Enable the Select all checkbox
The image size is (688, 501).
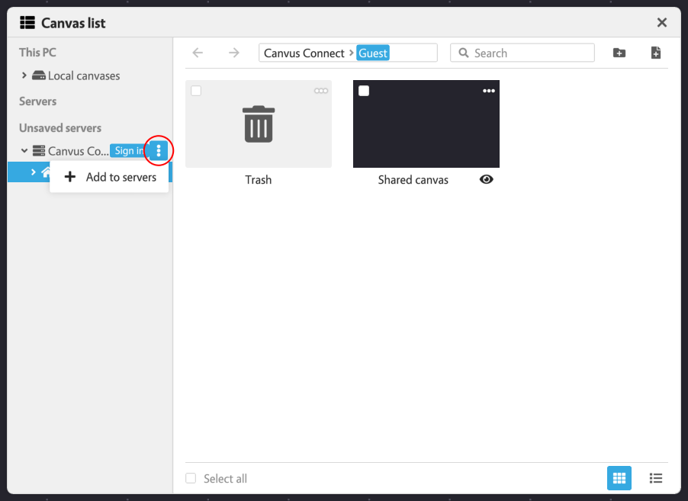(x=191, y=478)
